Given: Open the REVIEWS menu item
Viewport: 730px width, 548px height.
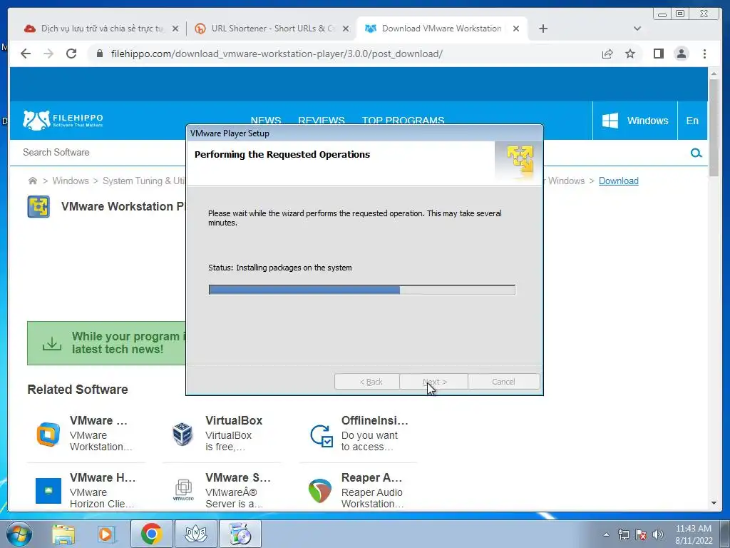Looking at the screenshot, I should 322,120.
